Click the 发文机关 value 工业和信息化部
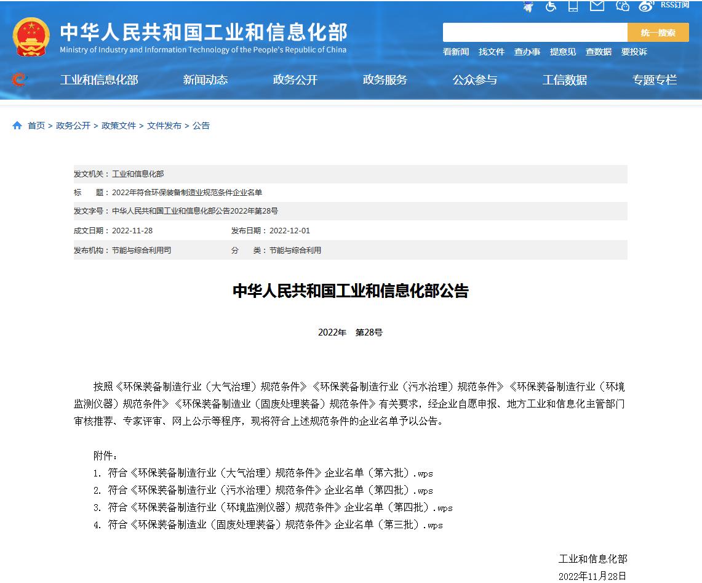702x583 pixels. tap(138, 174)
